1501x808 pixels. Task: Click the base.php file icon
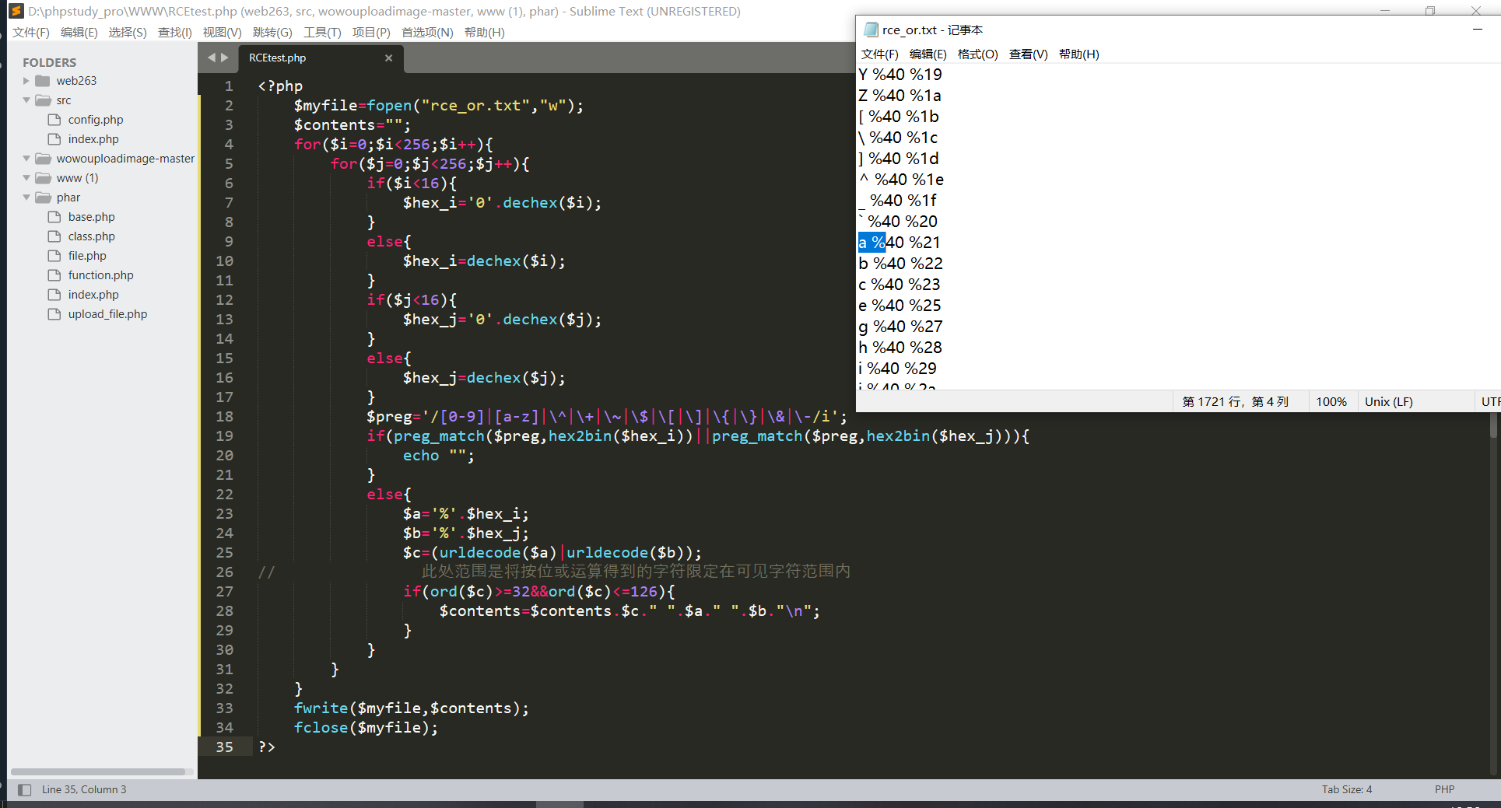pyautogui.click(x=54, y=217)
